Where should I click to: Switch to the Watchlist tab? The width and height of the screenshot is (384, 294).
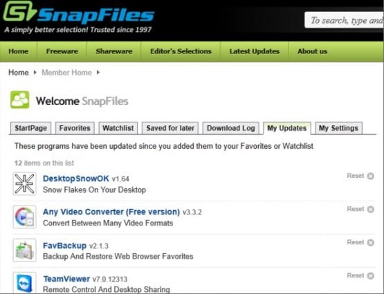[118, 128]
